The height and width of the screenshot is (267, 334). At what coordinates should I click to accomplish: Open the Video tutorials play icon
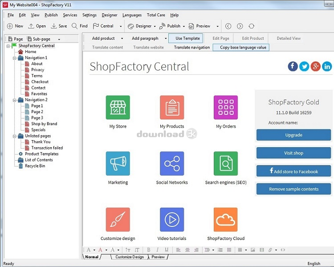point(172,219)
